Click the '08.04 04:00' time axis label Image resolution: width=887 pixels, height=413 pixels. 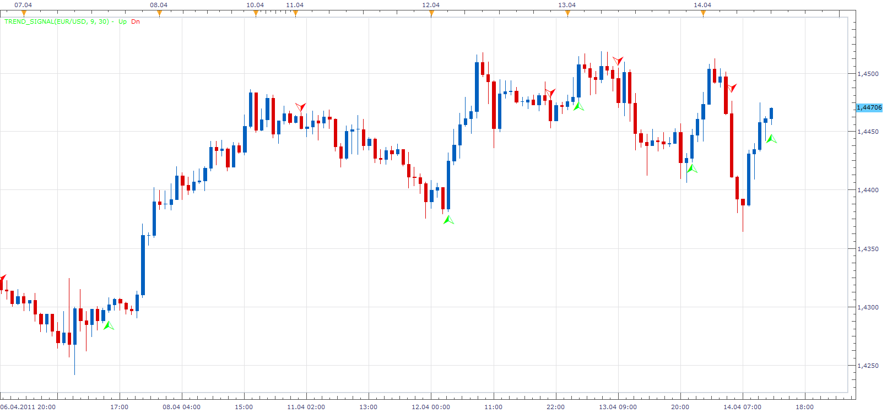[182, 407]
